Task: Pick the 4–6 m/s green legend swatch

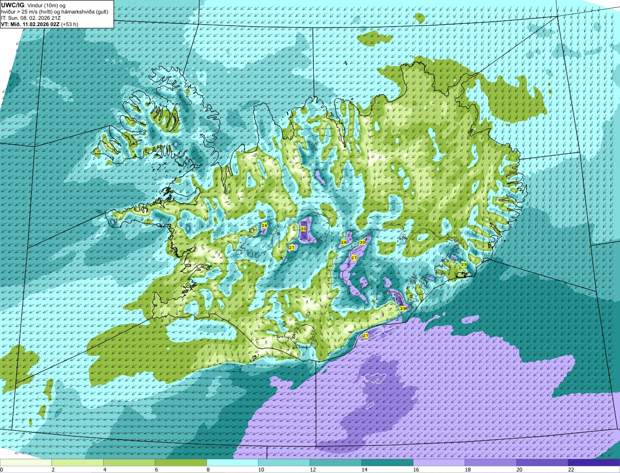Action: coord(129,463)
